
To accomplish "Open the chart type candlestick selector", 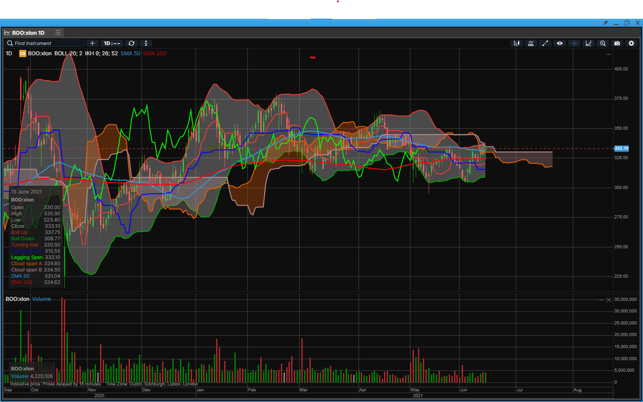I will (x=517, y=43).
